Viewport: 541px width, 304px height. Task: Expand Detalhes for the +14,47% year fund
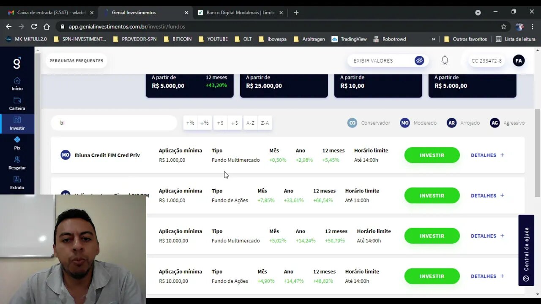[487, 276]
